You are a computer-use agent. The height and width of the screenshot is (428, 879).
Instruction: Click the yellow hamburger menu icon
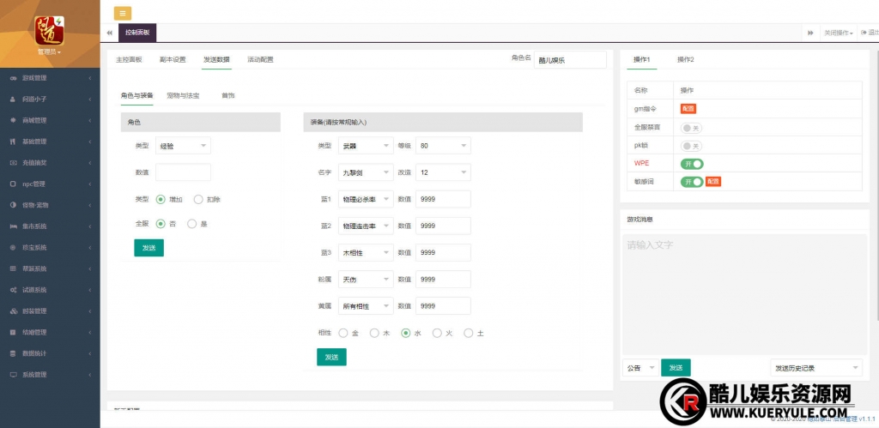(x=123, y=13)
